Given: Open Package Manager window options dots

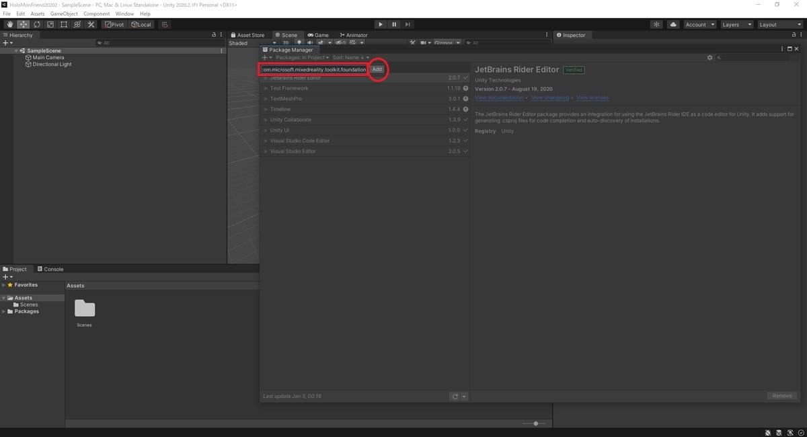Looking at the screenshot, I should 783,49.
